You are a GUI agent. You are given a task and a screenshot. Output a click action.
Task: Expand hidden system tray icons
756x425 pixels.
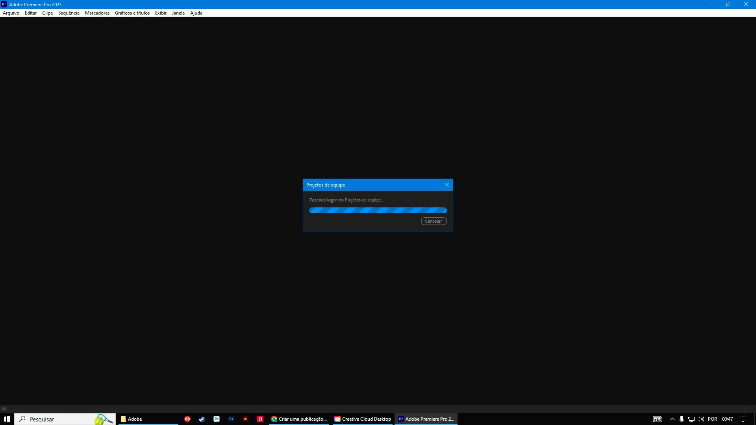click(672, 419)
